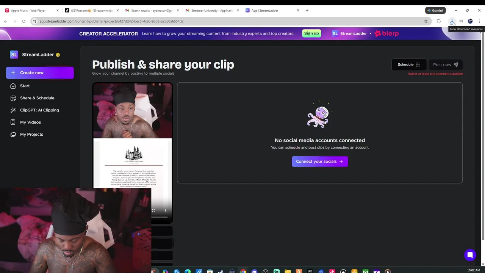485x273 pixels.
Task: Click the browser back arrow
Action: point(6,21)
